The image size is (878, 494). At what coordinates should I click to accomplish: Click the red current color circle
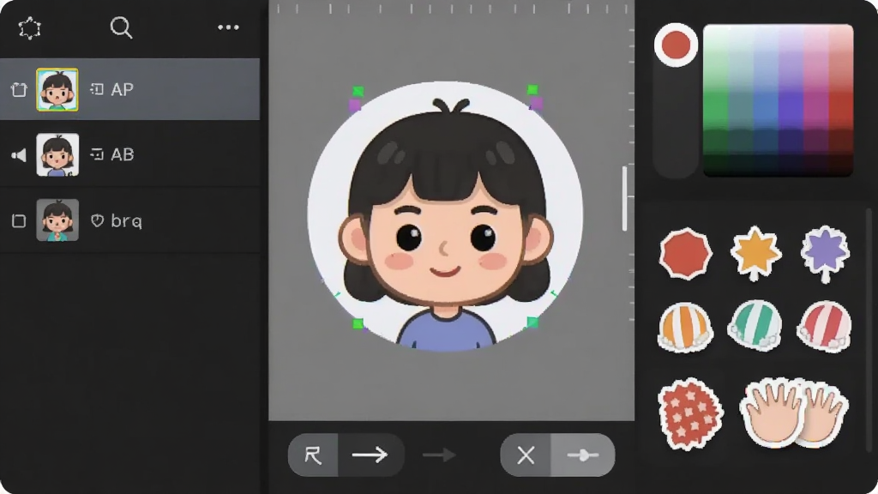tap(676, 45)
